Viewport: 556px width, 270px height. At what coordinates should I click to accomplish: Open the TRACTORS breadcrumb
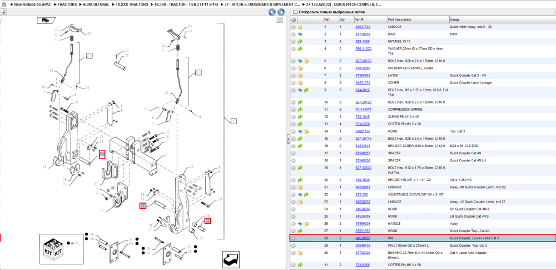[68, 4]
